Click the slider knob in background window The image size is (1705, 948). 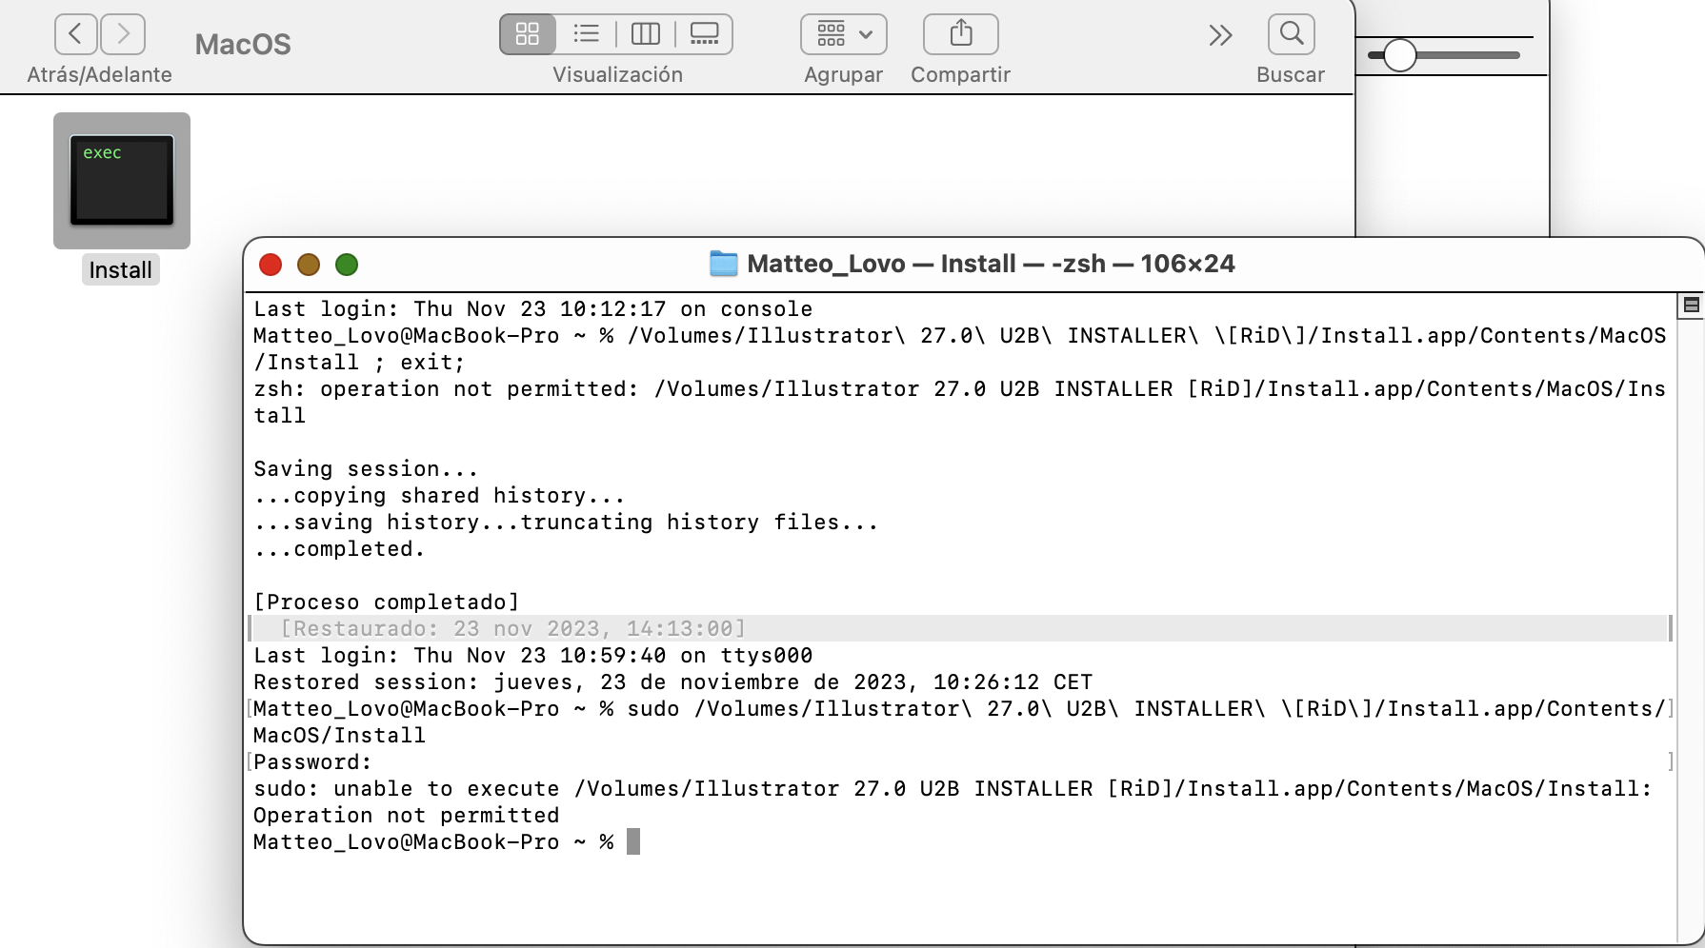[x=1400, y=55]
